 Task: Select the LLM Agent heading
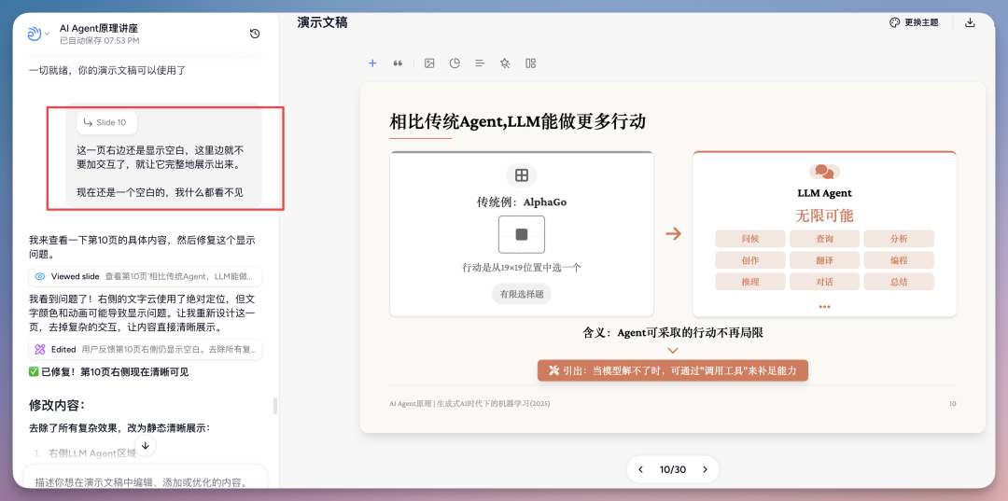pos(824,193)
